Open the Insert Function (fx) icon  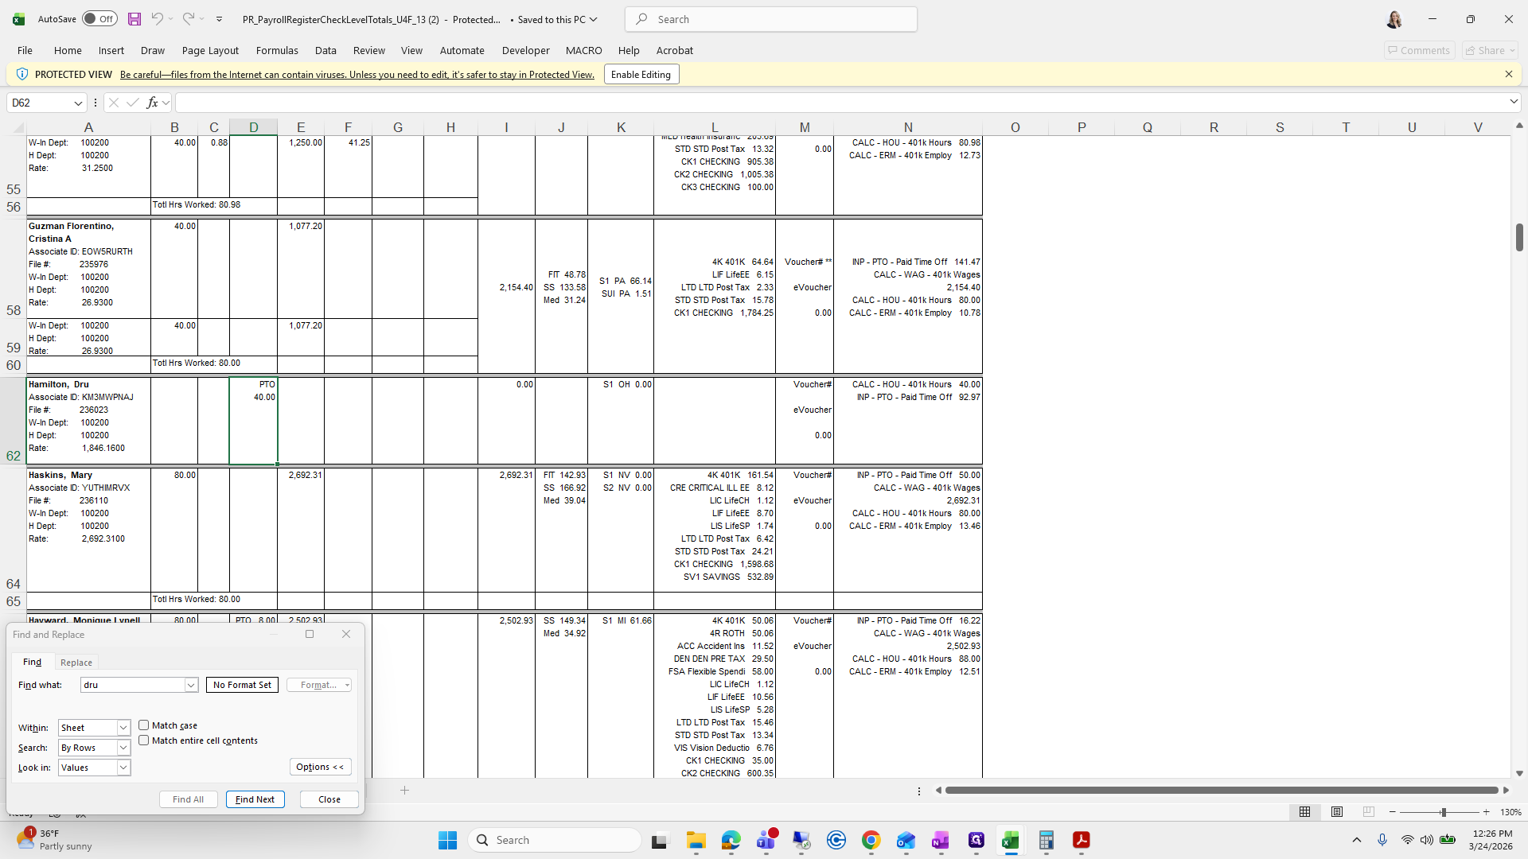point(151,102)
